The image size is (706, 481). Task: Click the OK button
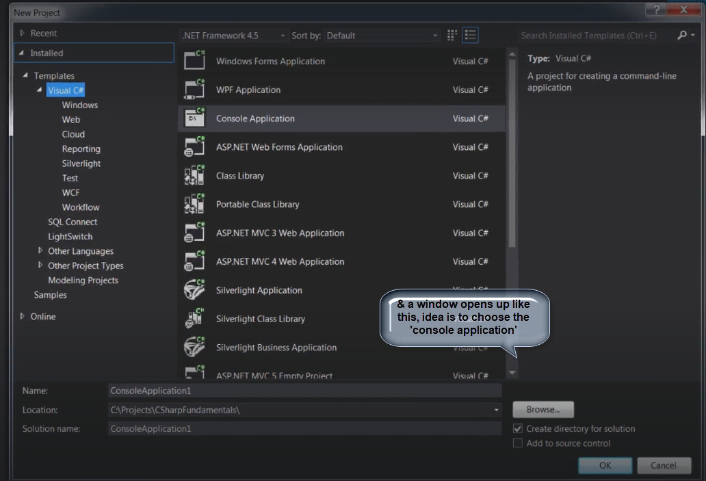click(x=605, y=465)
